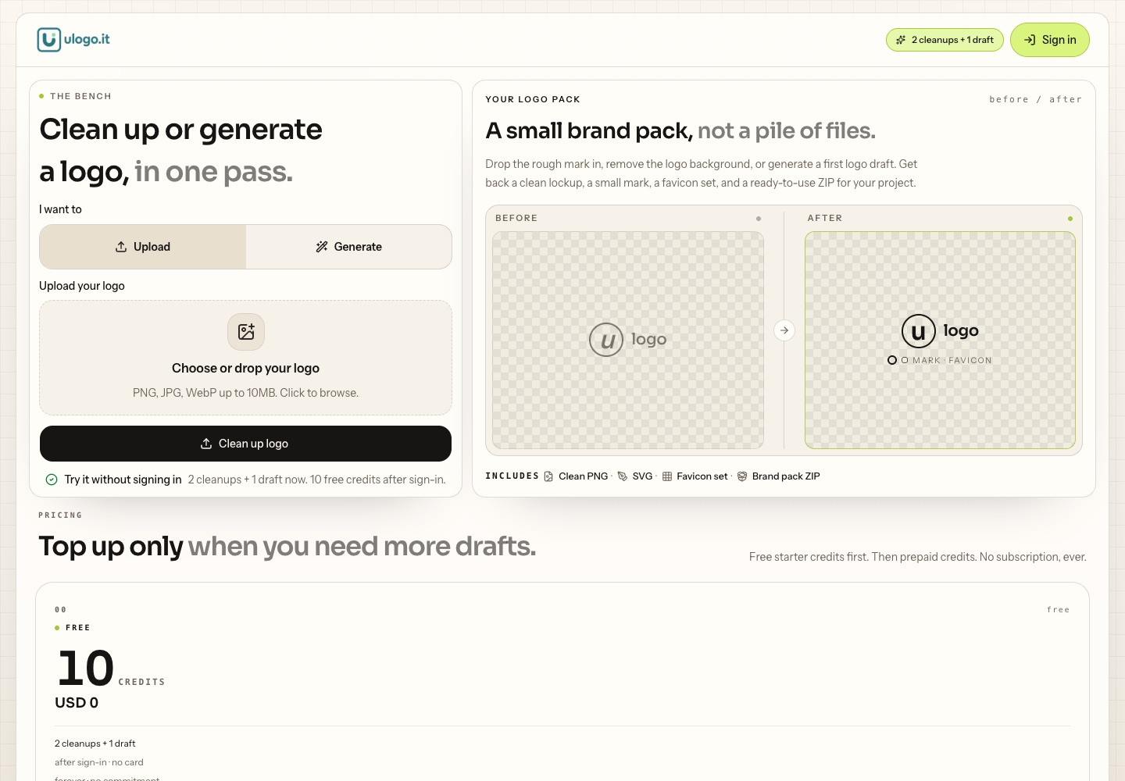Open the 2 cleanups + 1 draft badge
The image size is (1125, 781).
point(945,40)
